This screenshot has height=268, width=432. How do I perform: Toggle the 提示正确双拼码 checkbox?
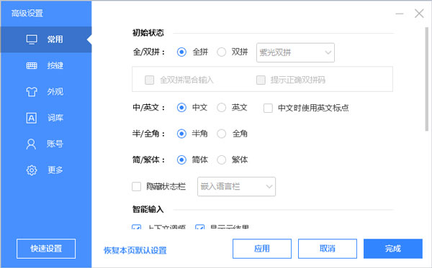click(x=261, y=80)
